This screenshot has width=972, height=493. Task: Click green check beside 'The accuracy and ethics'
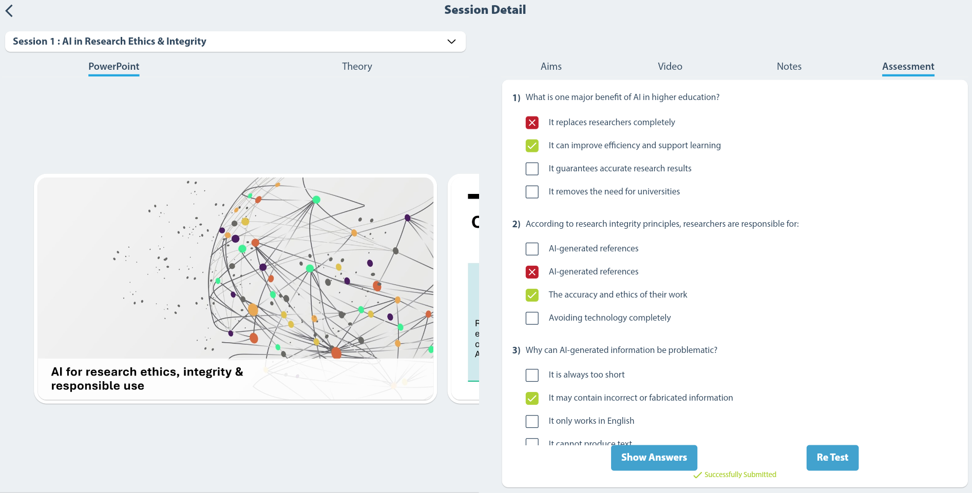coord(532,295)
